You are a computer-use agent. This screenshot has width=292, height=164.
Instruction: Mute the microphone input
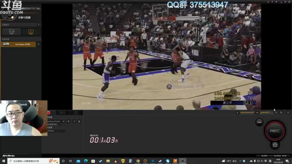[x=237, y=113]
